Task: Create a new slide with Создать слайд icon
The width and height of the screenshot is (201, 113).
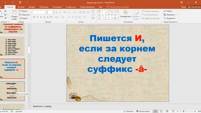Action: tap(14, 15)
